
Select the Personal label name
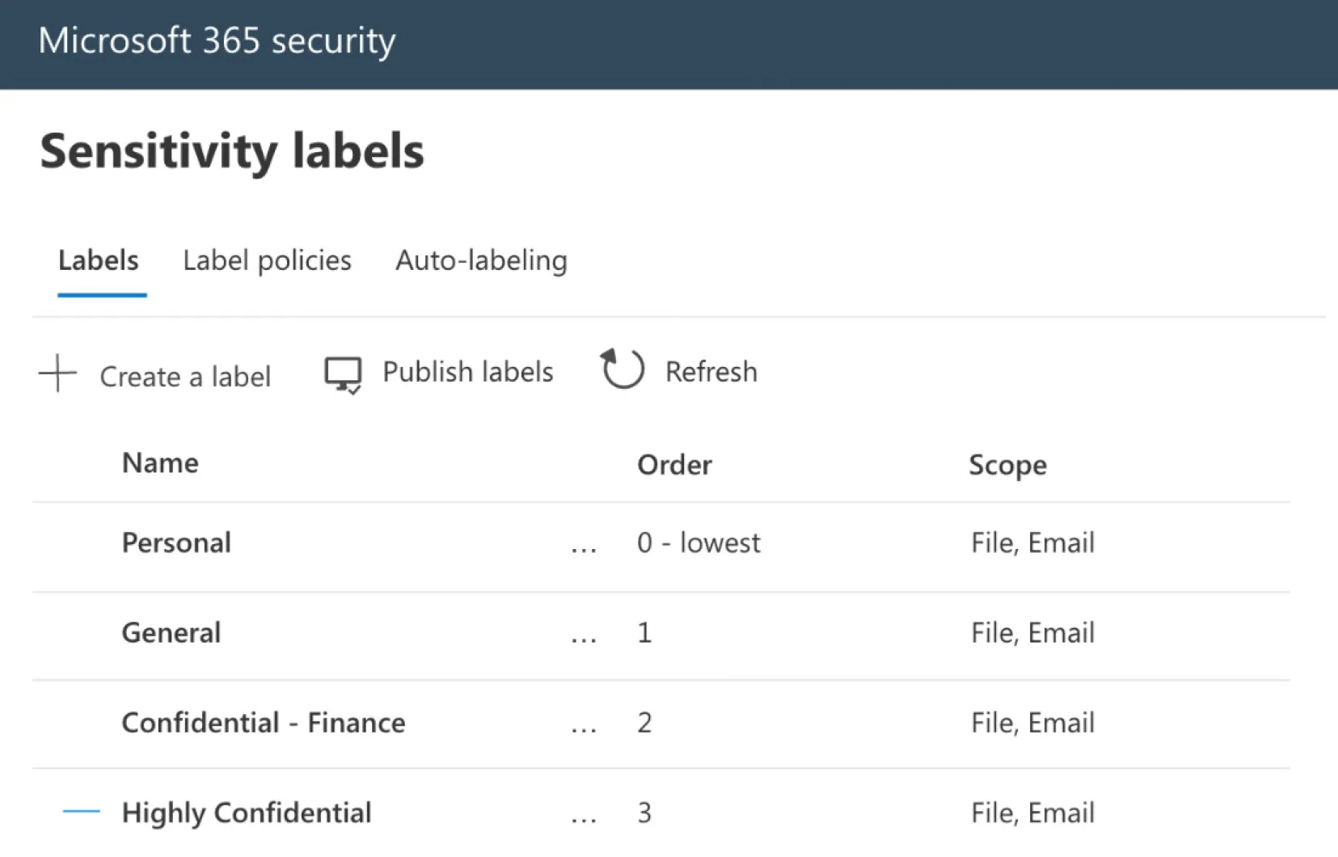(x=176, y=542)
